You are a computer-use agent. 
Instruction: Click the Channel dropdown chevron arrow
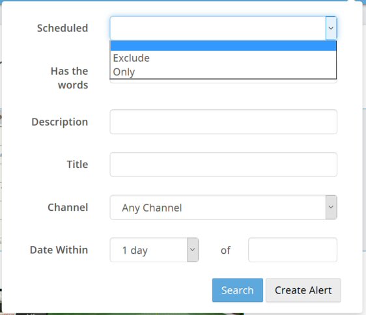coord(331,207)
